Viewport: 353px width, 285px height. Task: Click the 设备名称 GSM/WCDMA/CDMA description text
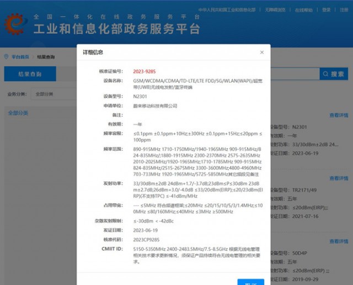point(197,84)
